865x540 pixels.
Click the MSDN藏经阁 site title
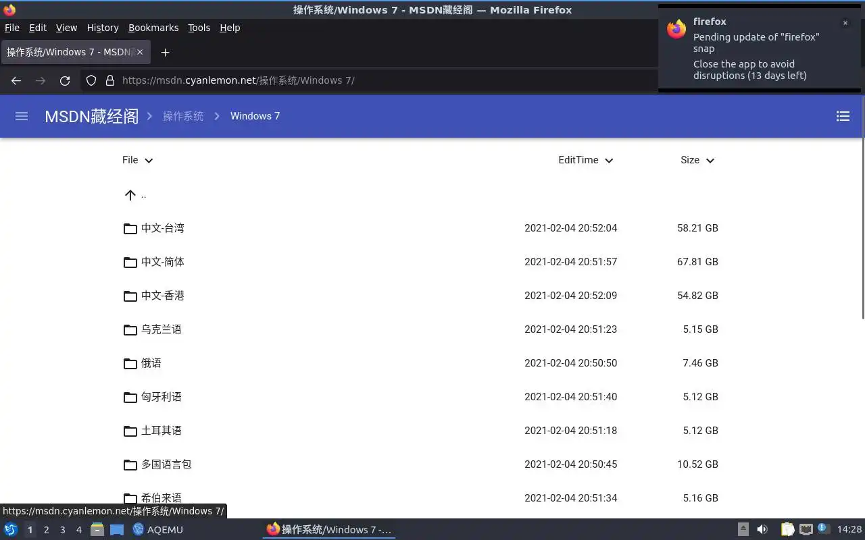click(92, 116)
